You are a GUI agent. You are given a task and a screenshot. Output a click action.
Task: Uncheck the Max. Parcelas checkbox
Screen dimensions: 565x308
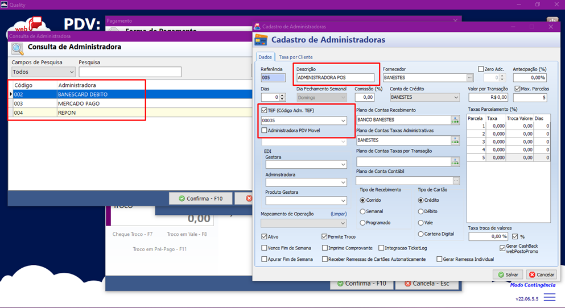coord(517,89)
